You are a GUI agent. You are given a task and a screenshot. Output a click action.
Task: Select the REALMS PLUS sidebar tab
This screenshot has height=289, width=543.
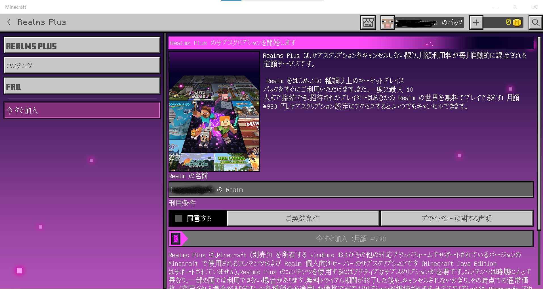coord(82,45)
